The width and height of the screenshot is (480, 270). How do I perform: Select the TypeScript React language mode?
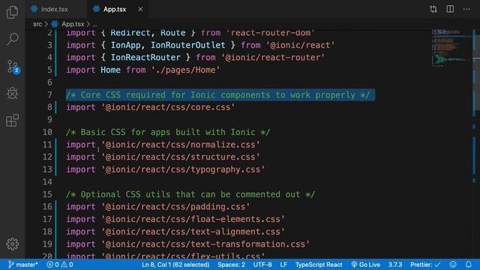(x=319, y=265)
